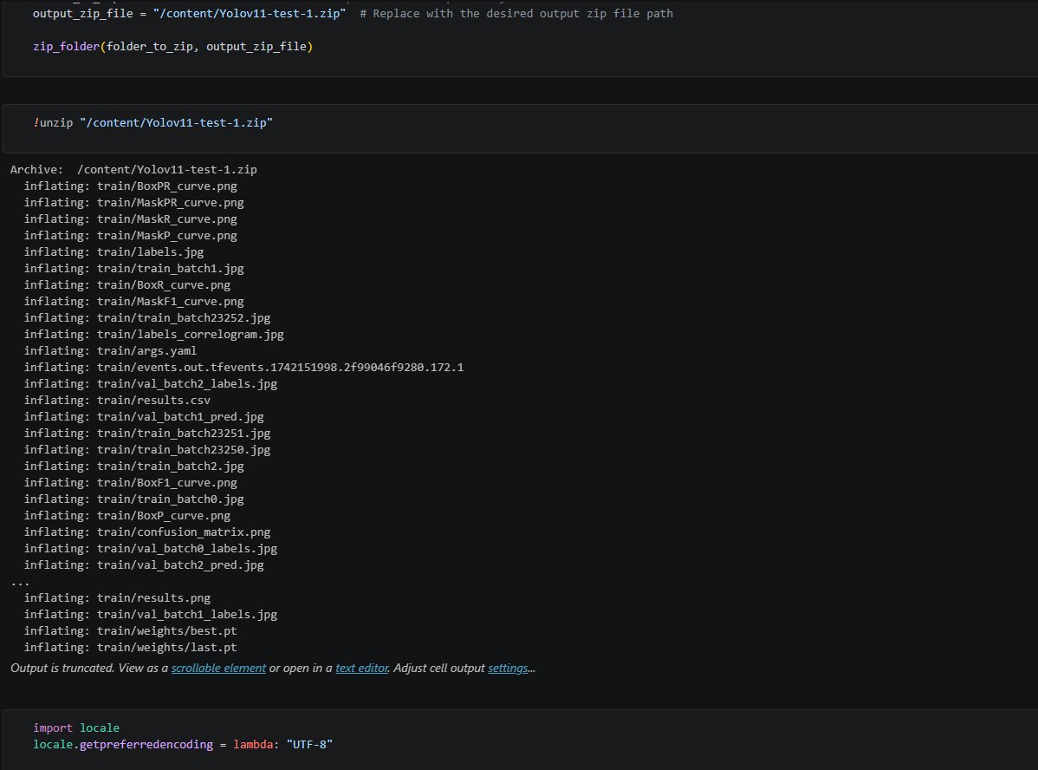Select train/val_batch1_labels.jpg output line
The height and width of the screenshot is (770, 1038).
(x=150, y=614)
